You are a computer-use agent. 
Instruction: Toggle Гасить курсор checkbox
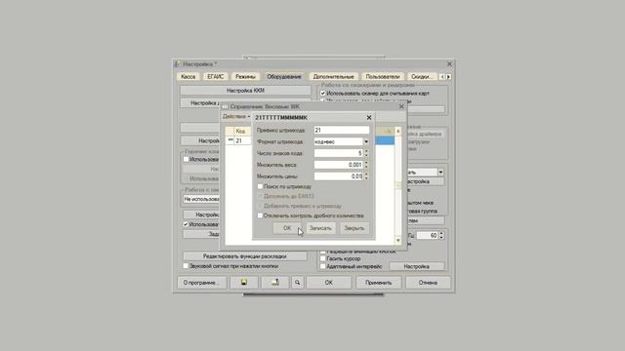tap(323, 258)
